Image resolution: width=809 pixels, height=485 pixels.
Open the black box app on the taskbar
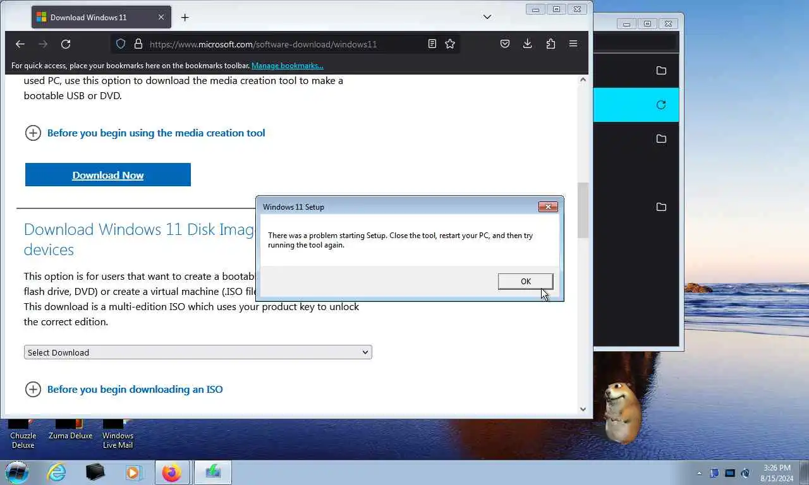(x=95, y=472)
